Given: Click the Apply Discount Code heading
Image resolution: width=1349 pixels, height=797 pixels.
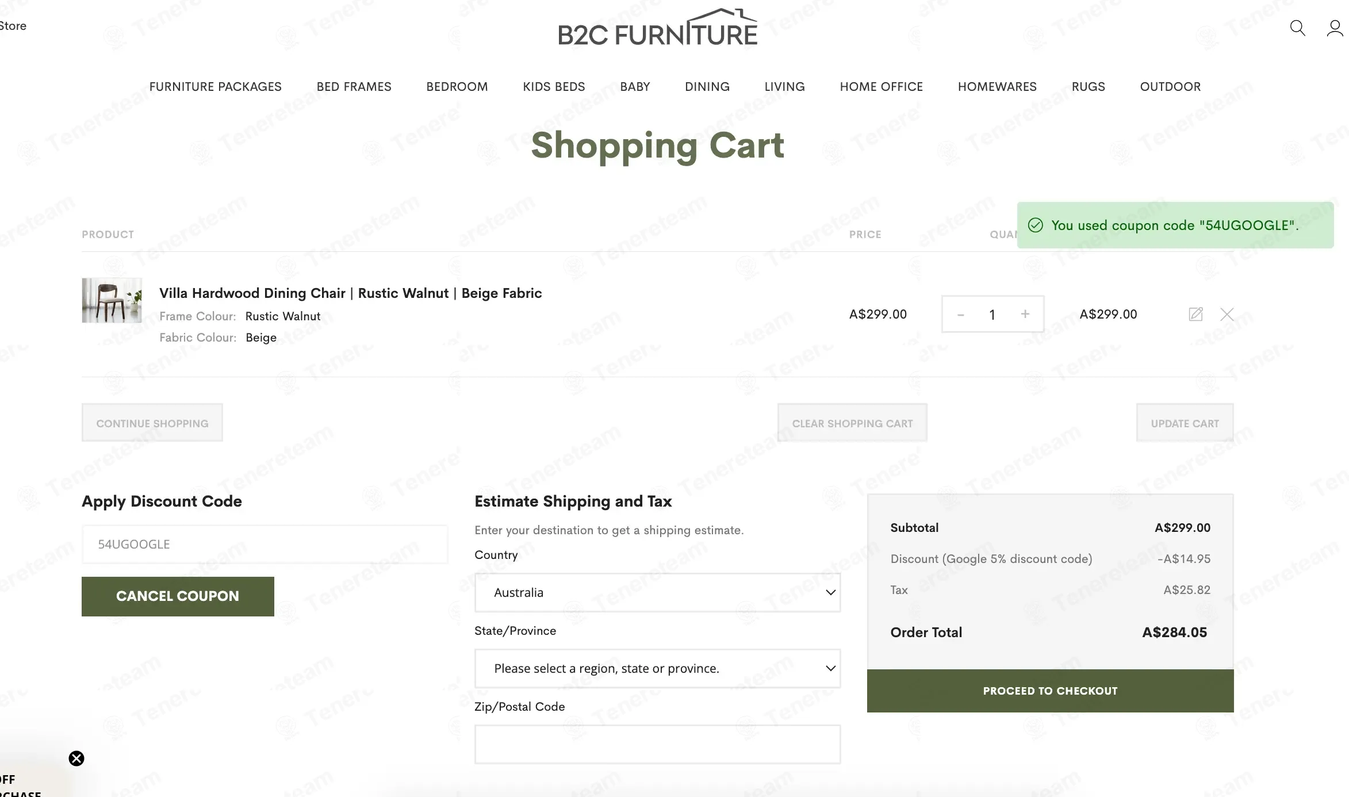Looking at the screenshot, I should pyautogui.click(x=162, y=501).
